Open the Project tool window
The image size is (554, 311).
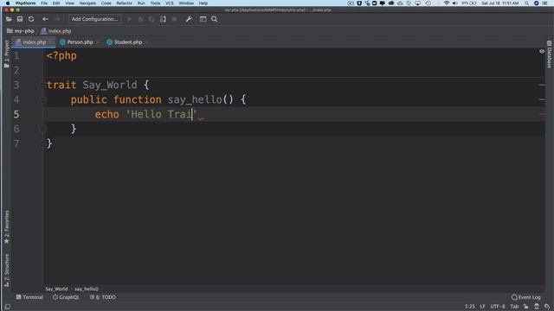tap(6, 54)
